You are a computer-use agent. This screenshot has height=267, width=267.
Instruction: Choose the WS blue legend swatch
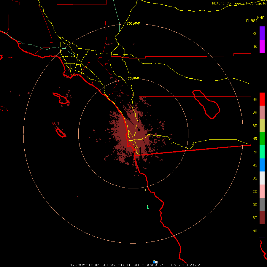tap(262, 165)
